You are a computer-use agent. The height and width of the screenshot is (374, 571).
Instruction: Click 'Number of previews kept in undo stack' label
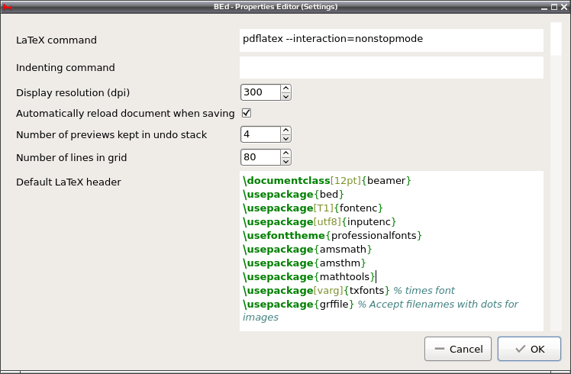[x=111, y=135]
